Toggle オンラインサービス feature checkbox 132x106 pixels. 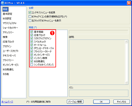[x=32, y=55]
